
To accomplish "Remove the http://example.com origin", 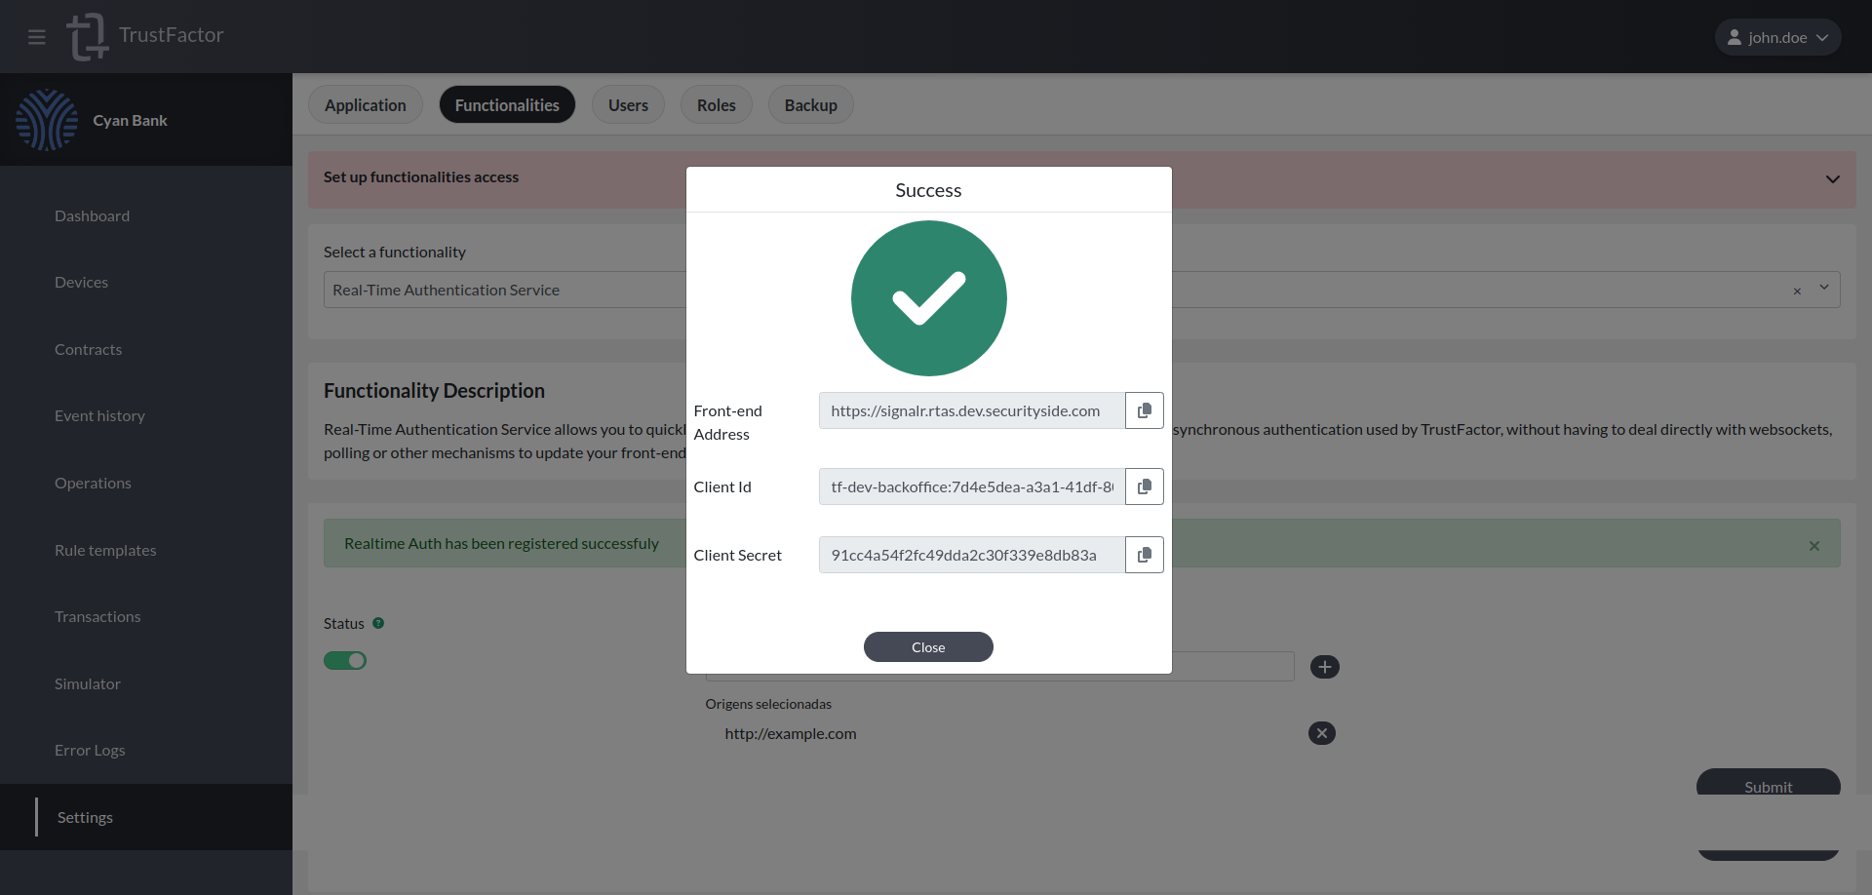I will point(1322,733).
